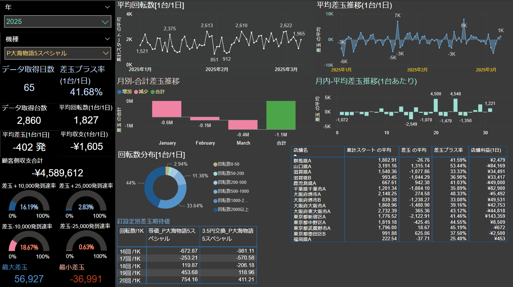Select the 回転数50-200 legend dot
Viewport: 513px width, 287px height.
pyautogui.click(x=215, y=173)
